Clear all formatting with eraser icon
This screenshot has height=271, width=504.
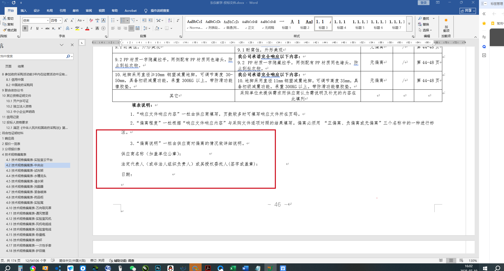(91, 20)
